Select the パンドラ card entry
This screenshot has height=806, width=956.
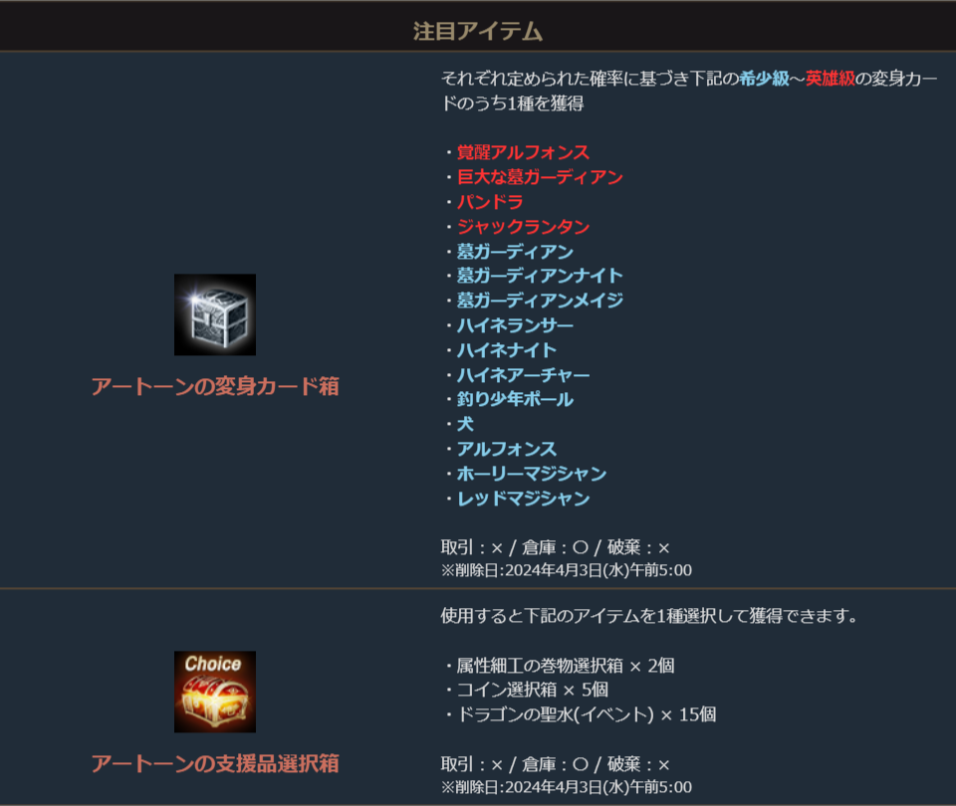[x=490, y=202]
